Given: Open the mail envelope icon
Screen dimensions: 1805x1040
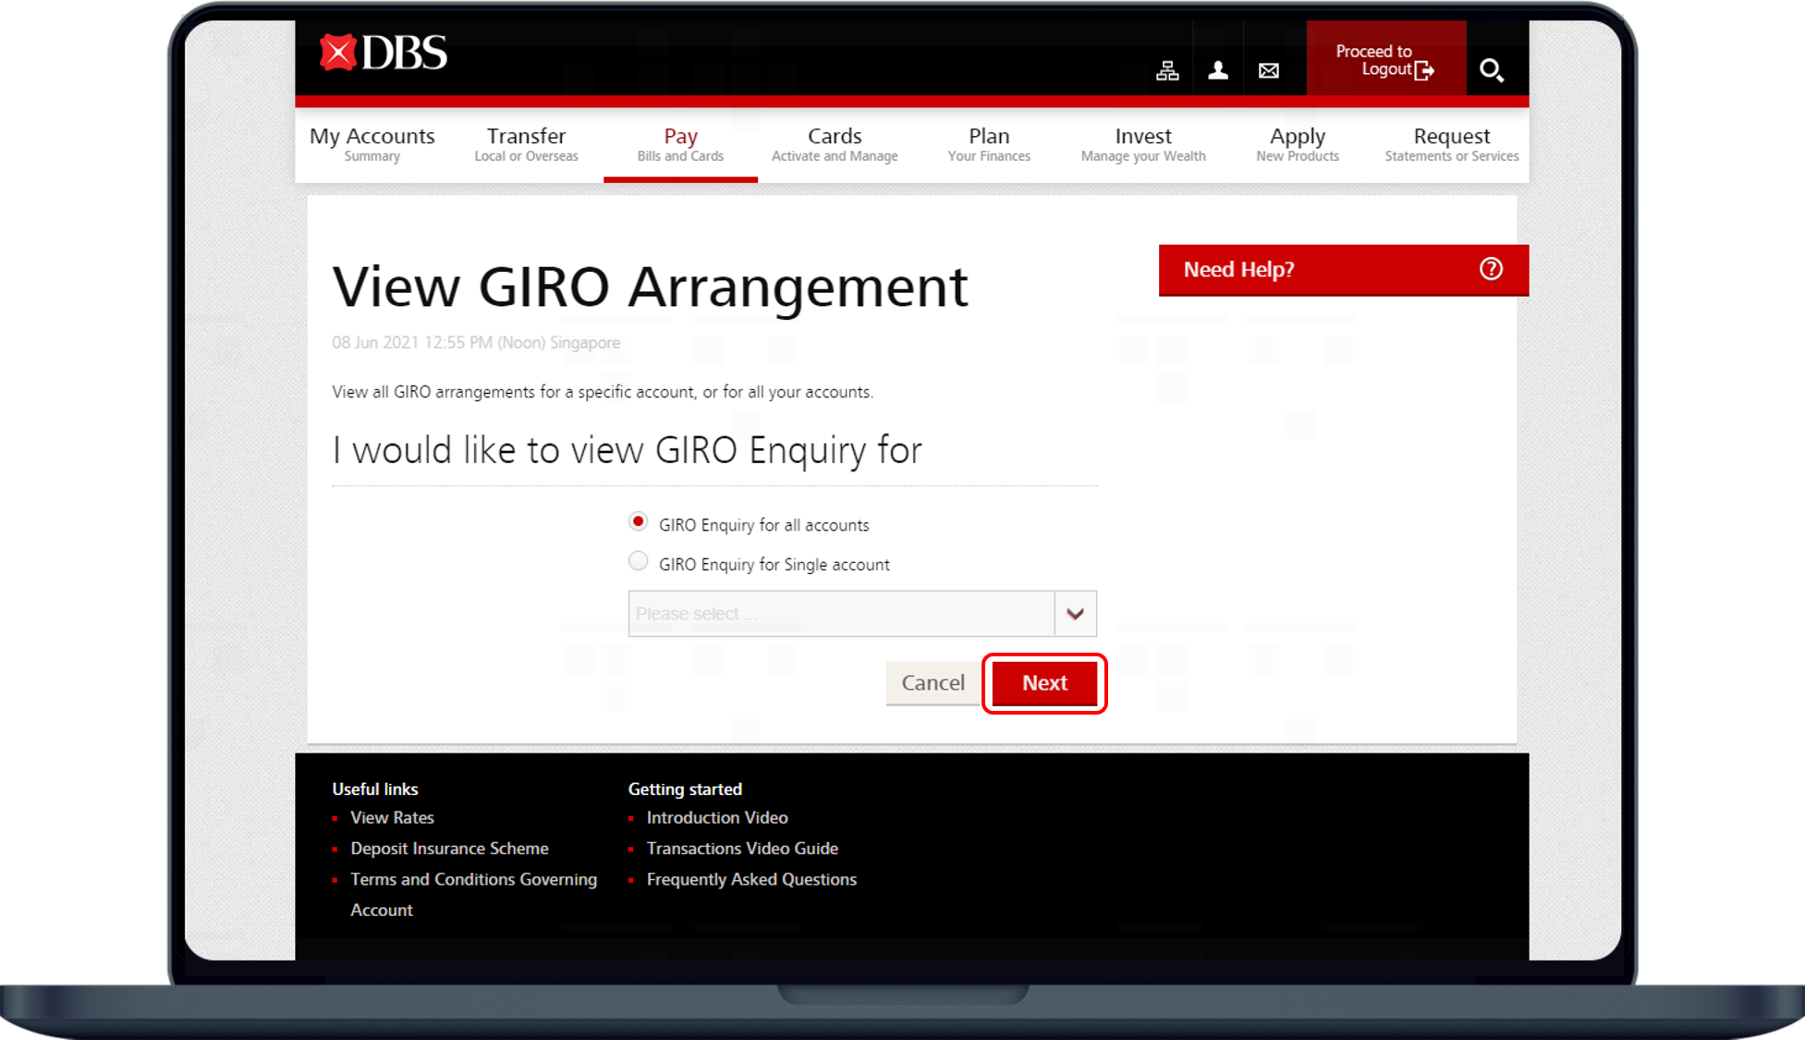Looking at the screenshot, I should pos(1269,70).
